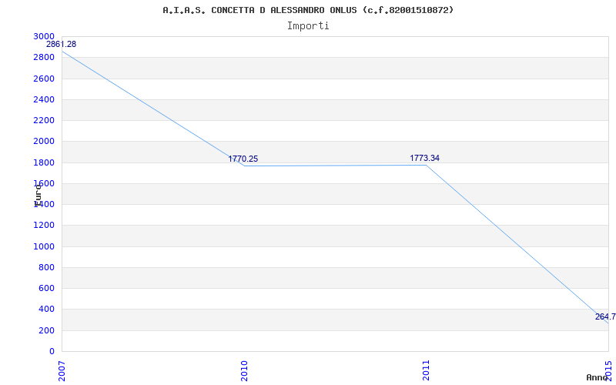This screenshot has width=616, height=385.
Task: Click the 2600 y-axis tick label
Action: 44,79
